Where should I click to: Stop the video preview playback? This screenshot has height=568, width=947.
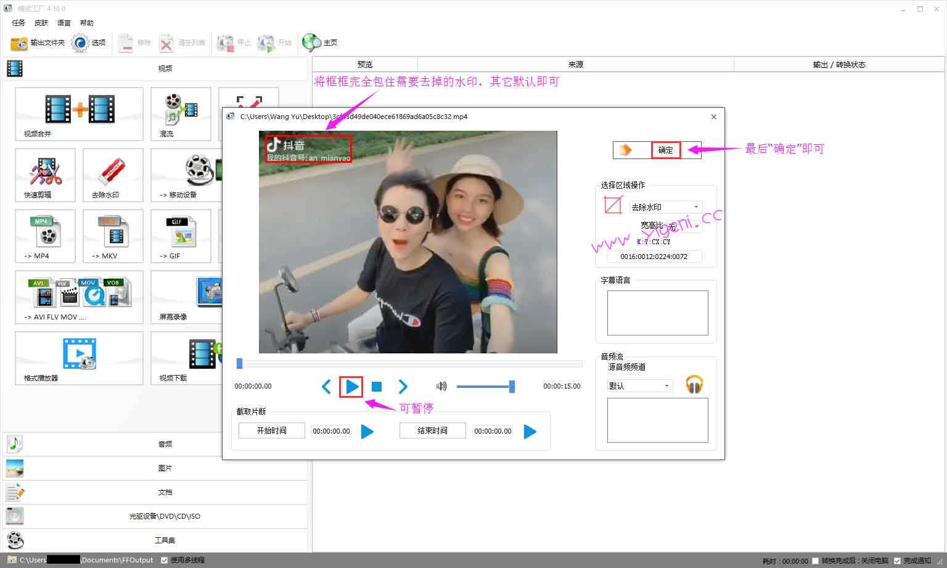coord(377,387)
